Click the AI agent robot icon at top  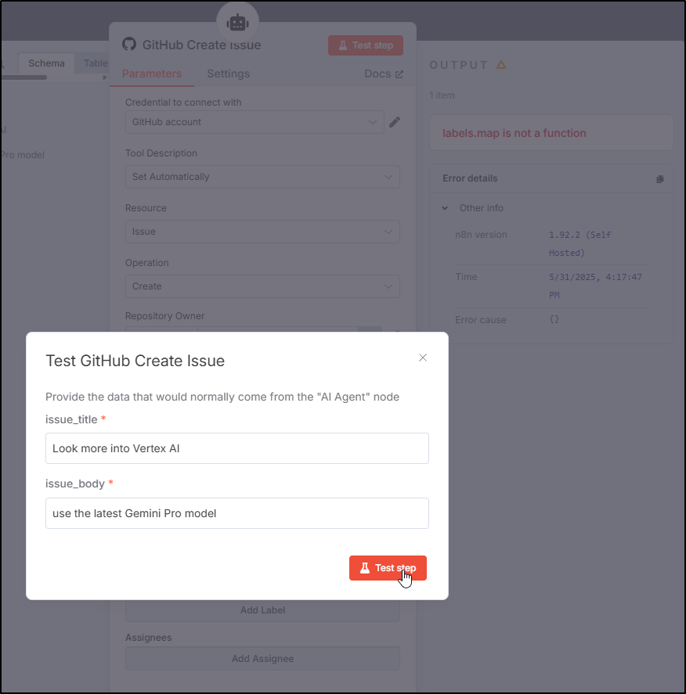point(237,23)
